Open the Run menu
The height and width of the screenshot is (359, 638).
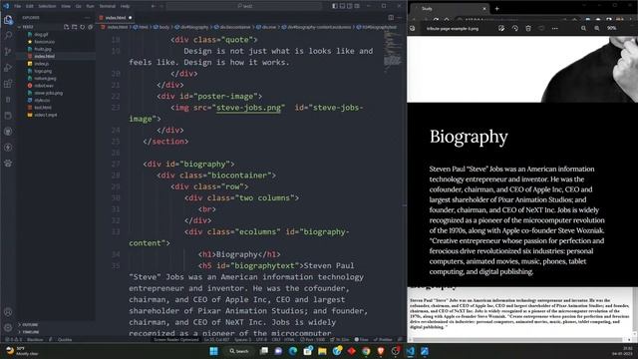[x=90, y=6]
